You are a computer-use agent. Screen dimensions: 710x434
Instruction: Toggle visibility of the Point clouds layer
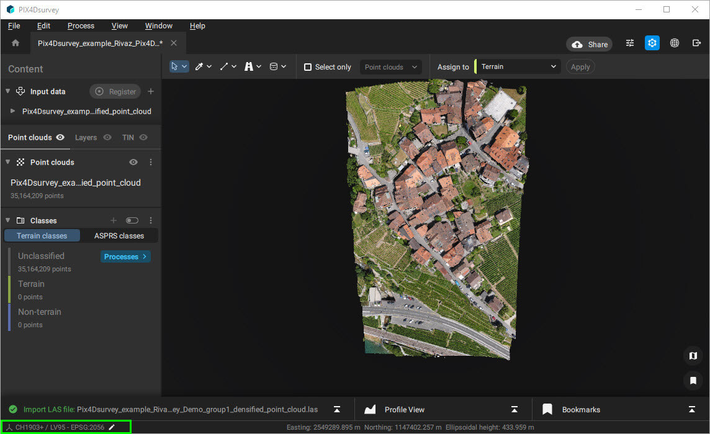(133, 162)
